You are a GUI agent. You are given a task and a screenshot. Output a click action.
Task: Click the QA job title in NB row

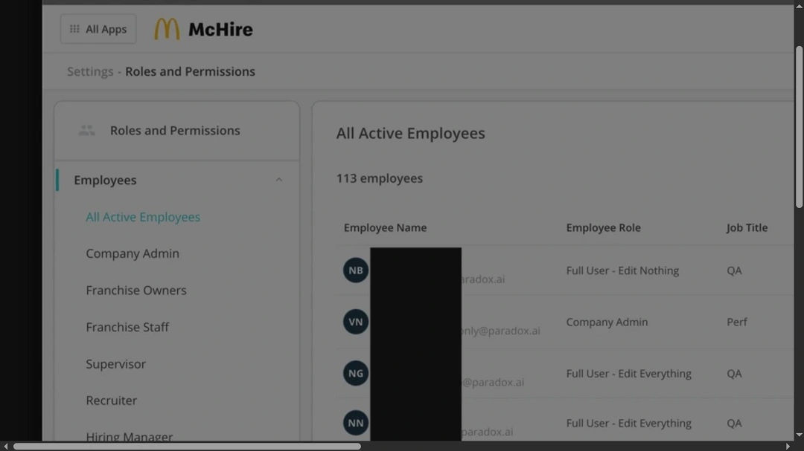pos(734,270)
